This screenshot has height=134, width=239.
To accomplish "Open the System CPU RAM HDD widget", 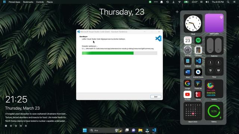I will 214,89.
